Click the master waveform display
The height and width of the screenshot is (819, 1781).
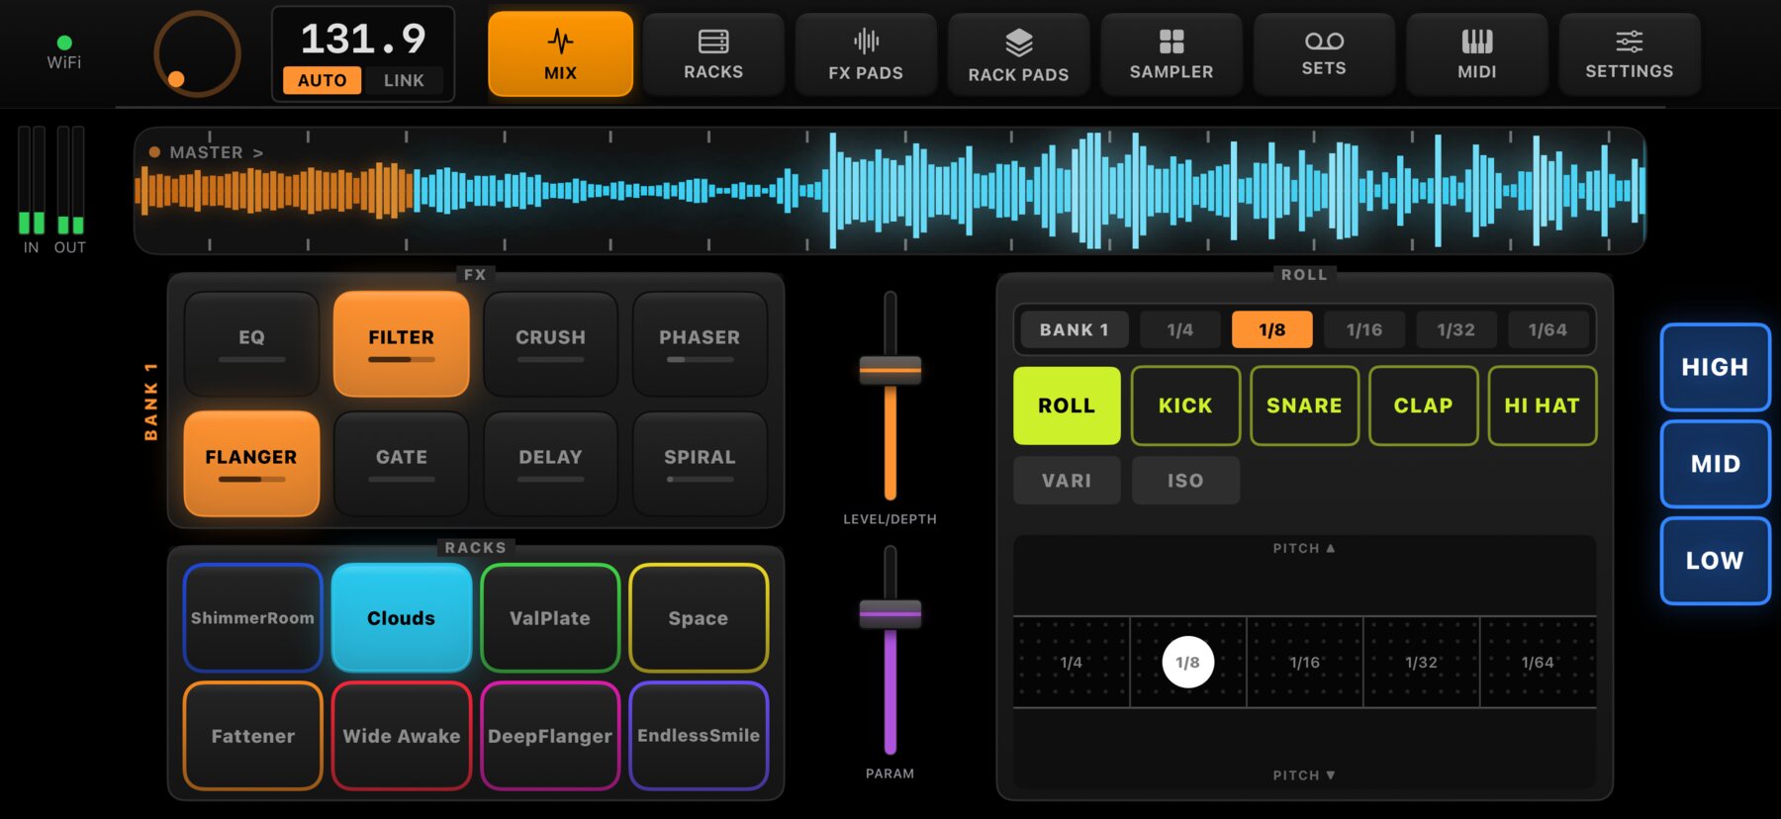890,191
